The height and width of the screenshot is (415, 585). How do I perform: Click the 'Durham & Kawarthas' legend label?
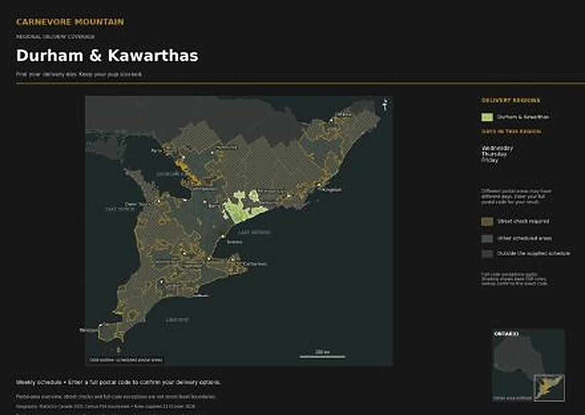pos(524,117)
